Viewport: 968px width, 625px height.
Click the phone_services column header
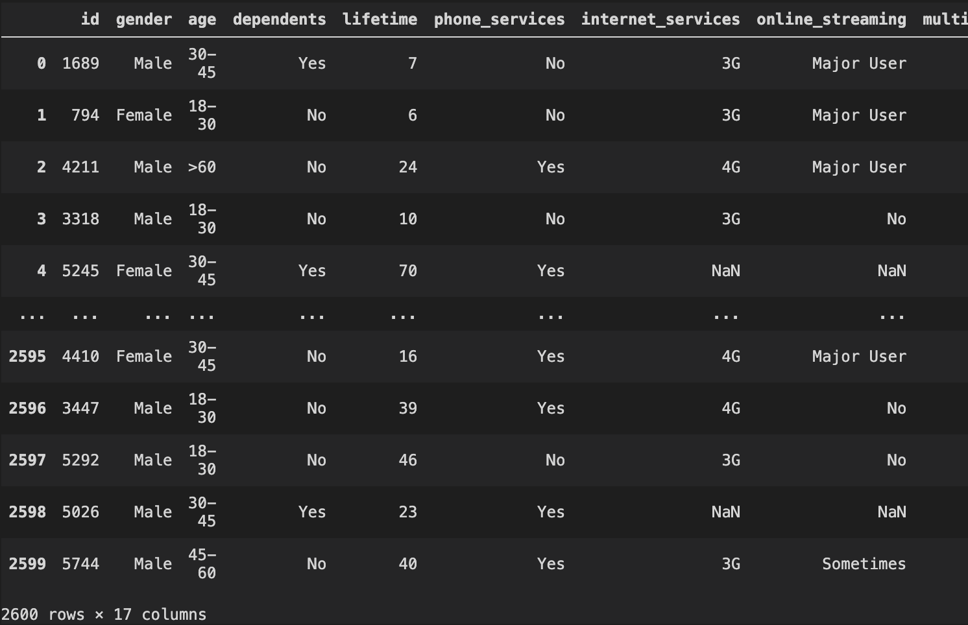[499, 19]
